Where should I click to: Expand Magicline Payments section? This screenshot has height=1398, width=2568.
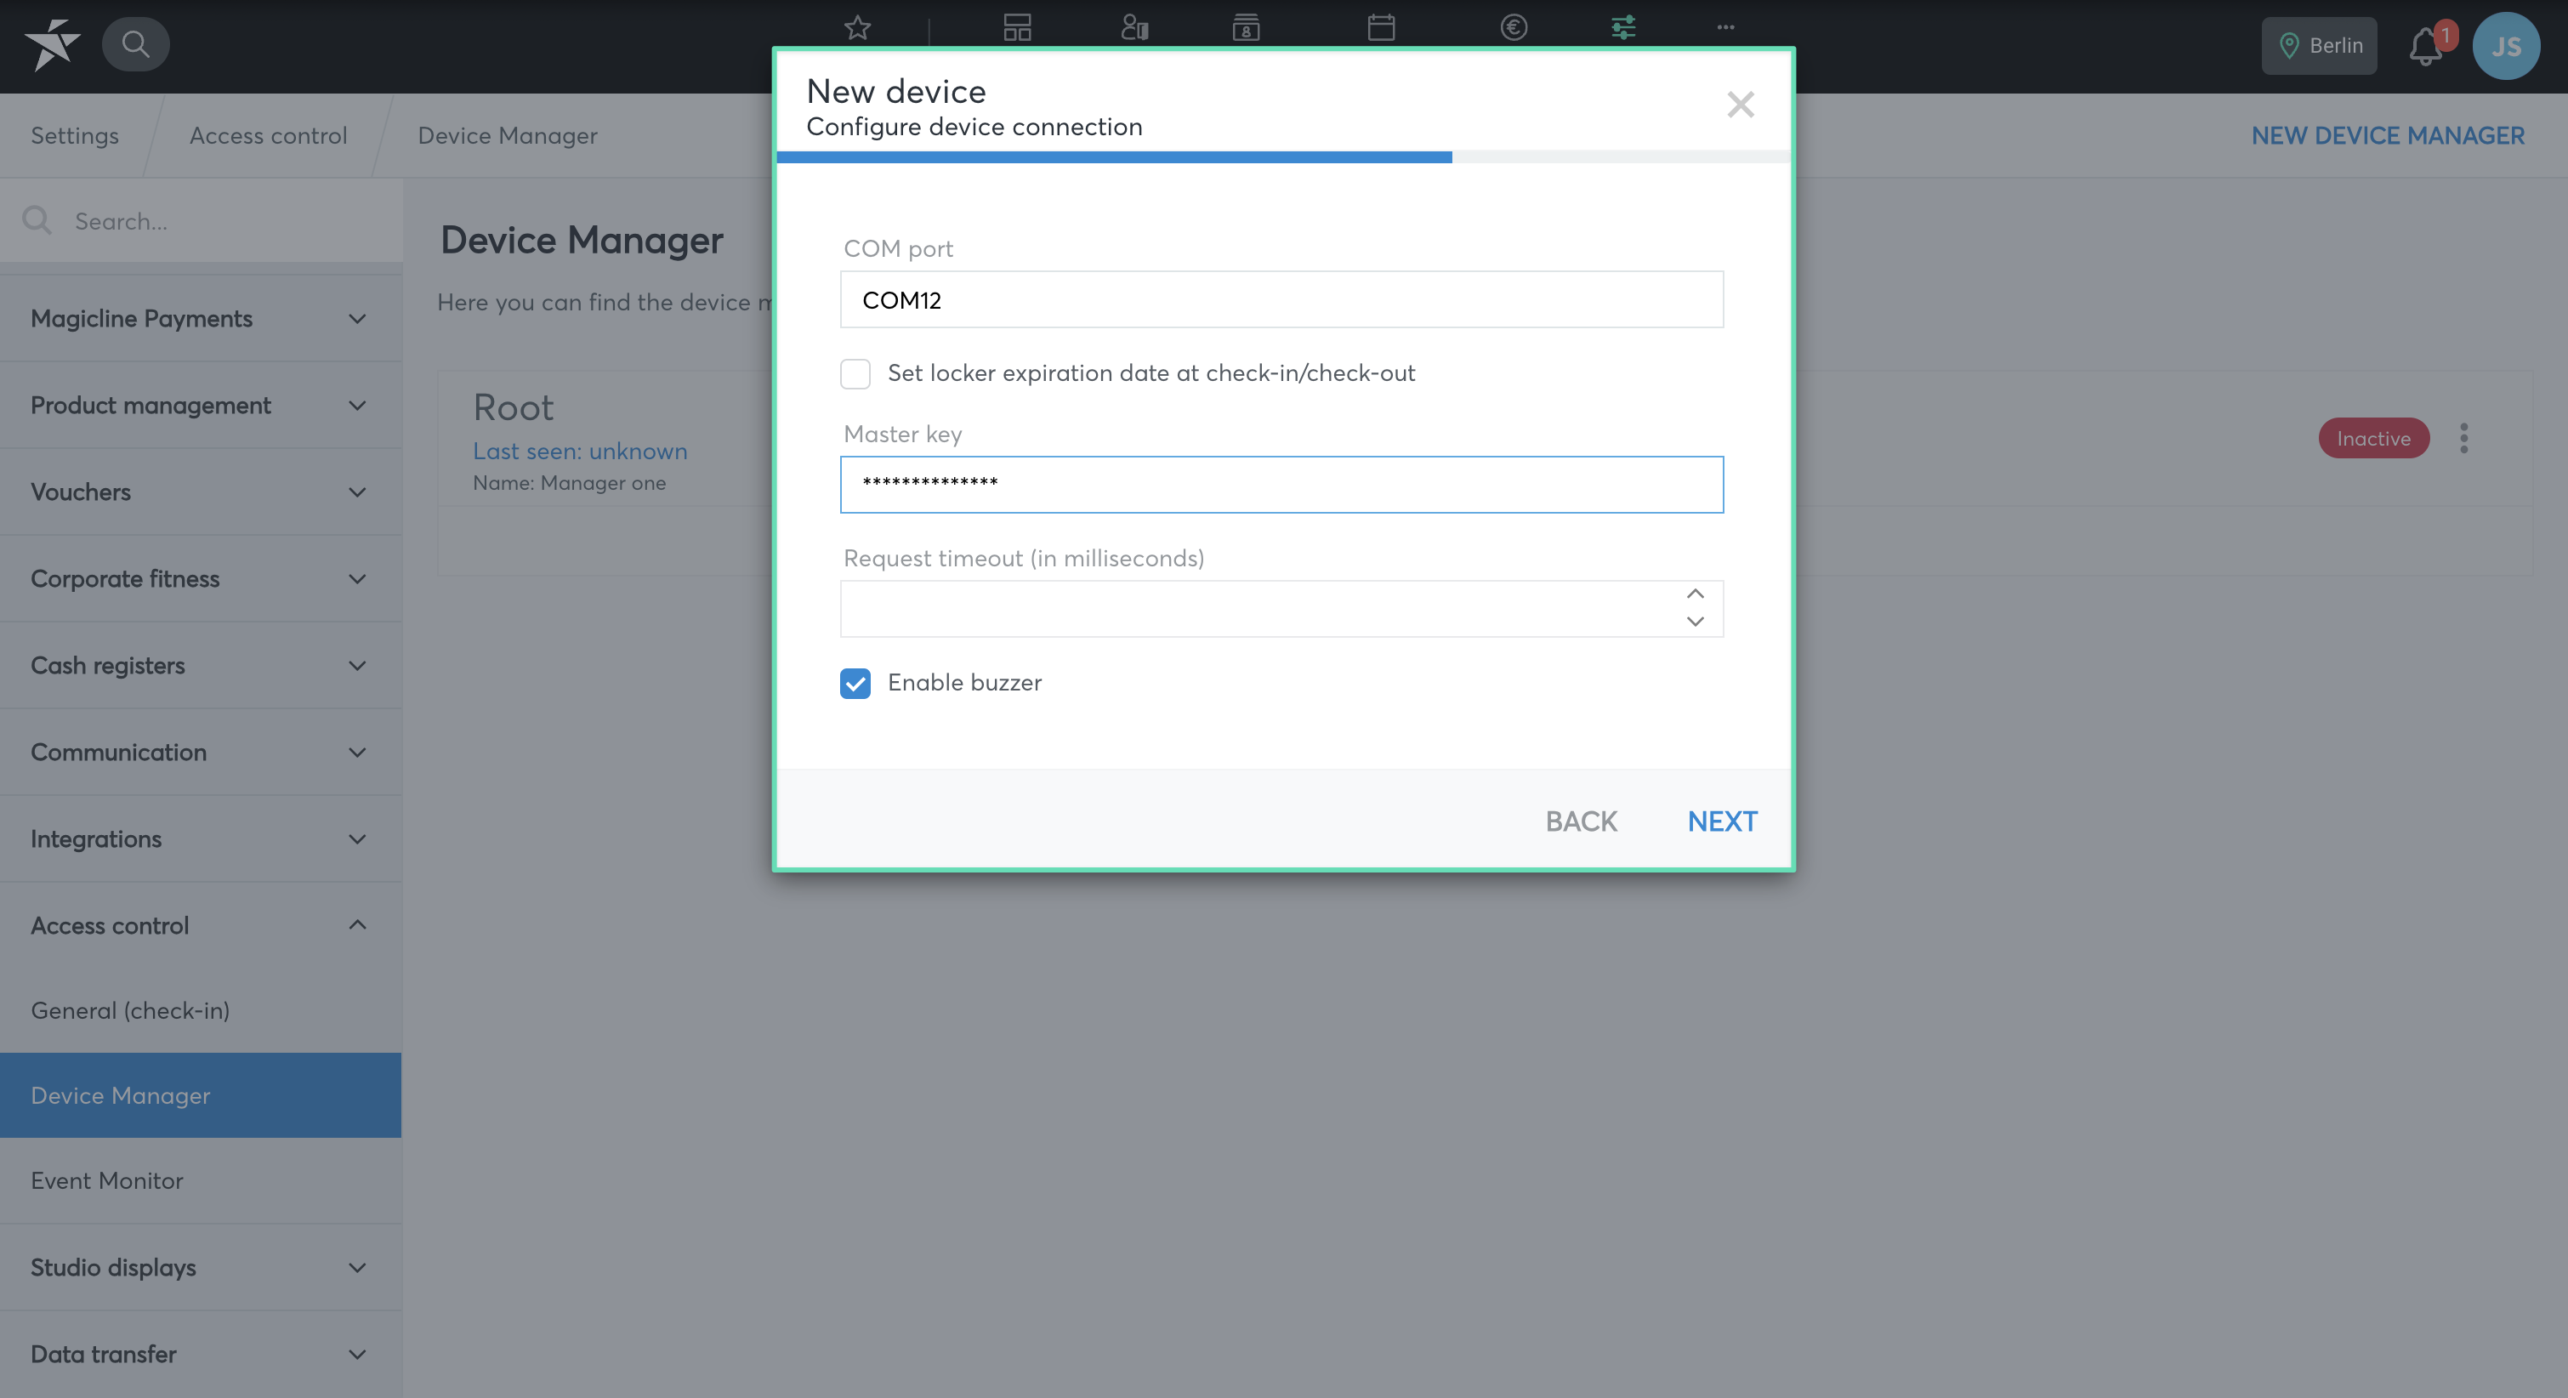(x=201, y=319)
